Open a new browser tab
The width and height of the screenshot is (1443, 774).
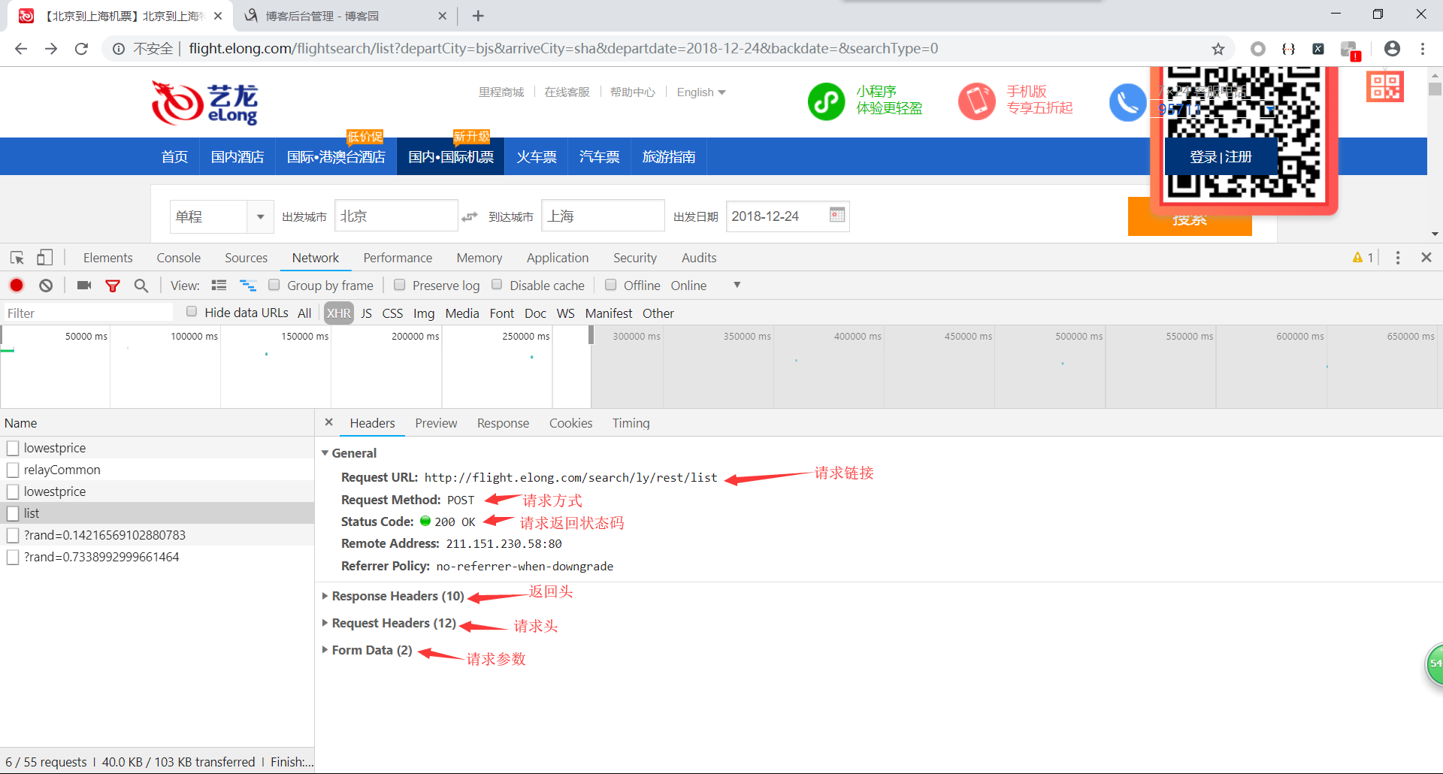click(478, 16)
